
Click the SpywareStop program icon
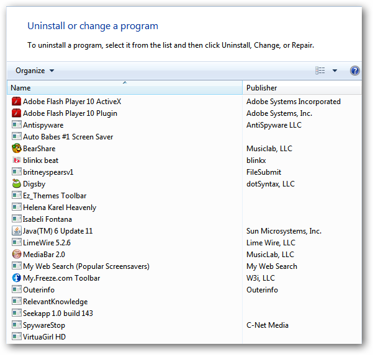pos(16,325)
